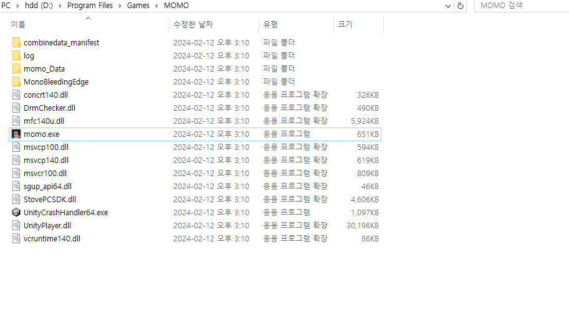Screen dimensions: 569x321
Task: Click the 5,924KB size value
Action: click(x=365, y=121)
